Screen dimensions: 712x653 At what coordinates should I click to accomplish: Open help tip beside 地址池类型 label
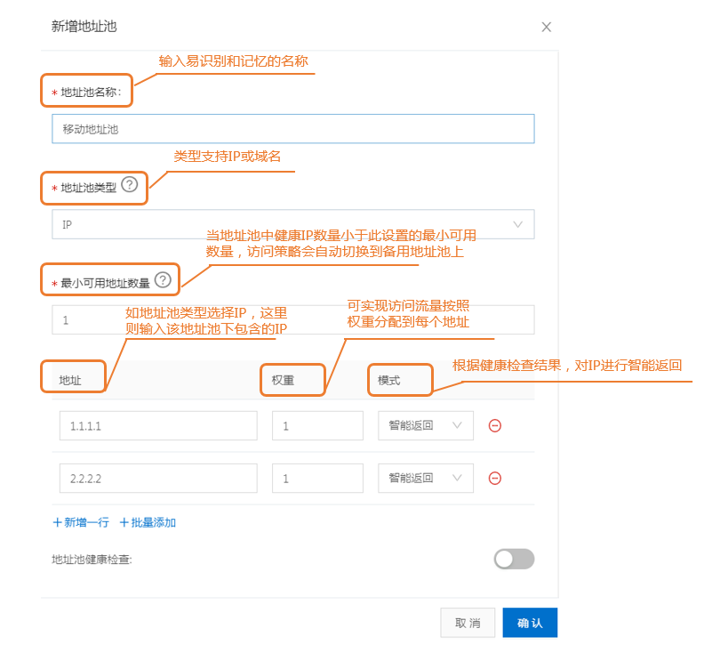tap(130, 186)
